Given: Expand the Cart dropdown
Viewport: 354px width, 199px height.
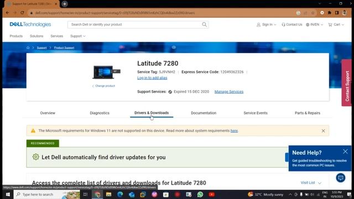Looking at the screenshot, I should point(336,24).
